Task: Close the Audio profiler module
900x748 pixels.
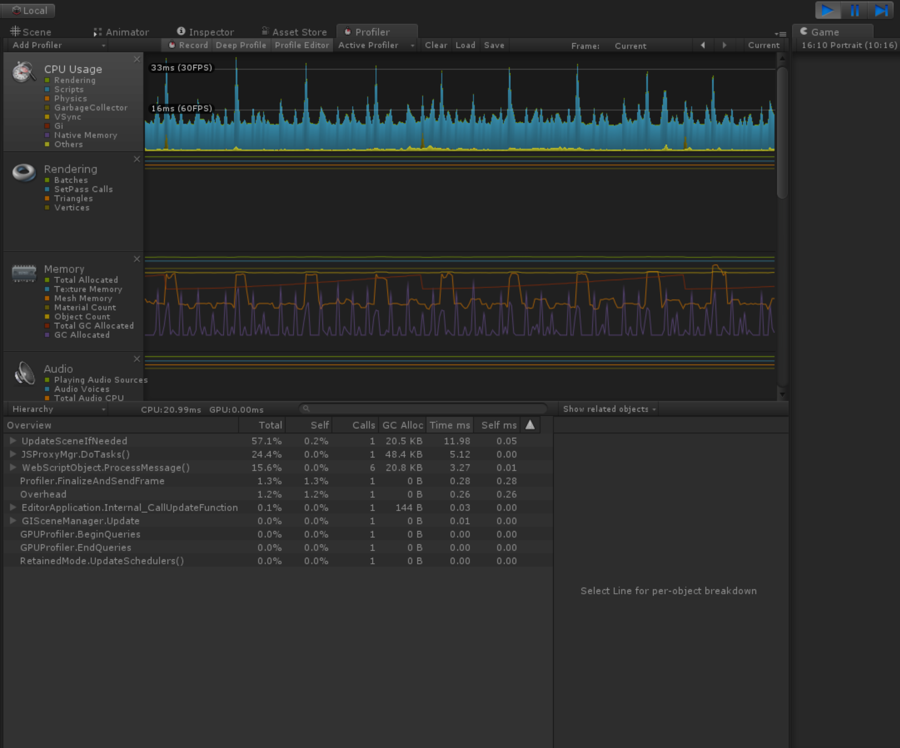Action: (x=137, y=359)
